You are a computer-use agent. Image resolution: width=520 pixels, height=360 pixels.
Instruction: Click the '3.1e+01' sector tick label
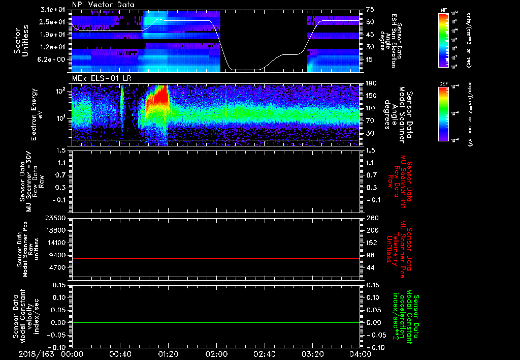click(53, 10)
